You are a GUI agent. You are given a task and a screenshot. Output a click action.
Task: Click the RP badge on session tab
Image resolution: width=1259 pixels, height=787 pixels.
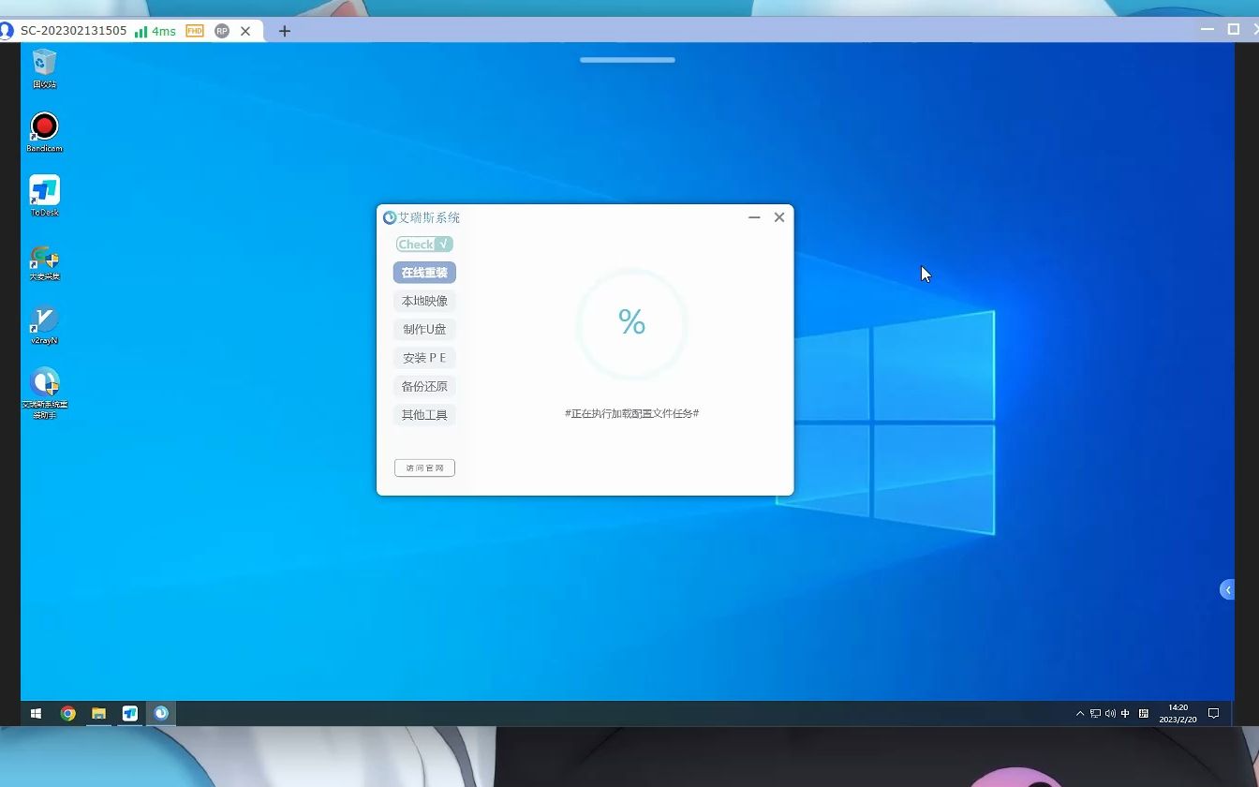pos(222,31)
